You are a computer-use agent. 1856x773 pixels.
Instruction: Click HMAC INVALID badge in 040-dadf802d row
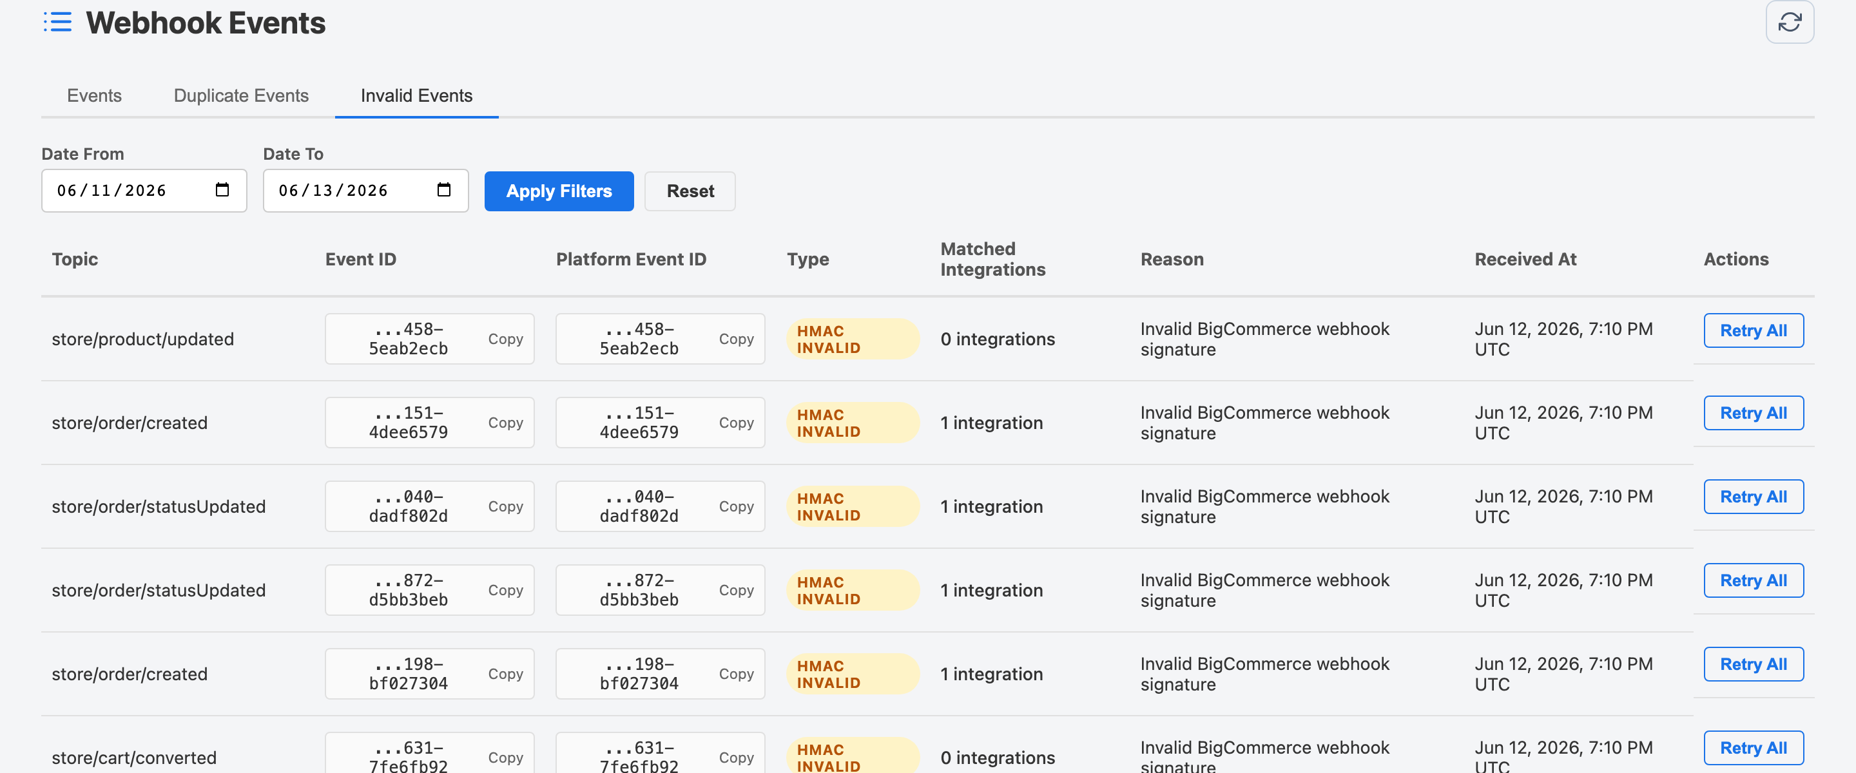[x=853, y=506]
